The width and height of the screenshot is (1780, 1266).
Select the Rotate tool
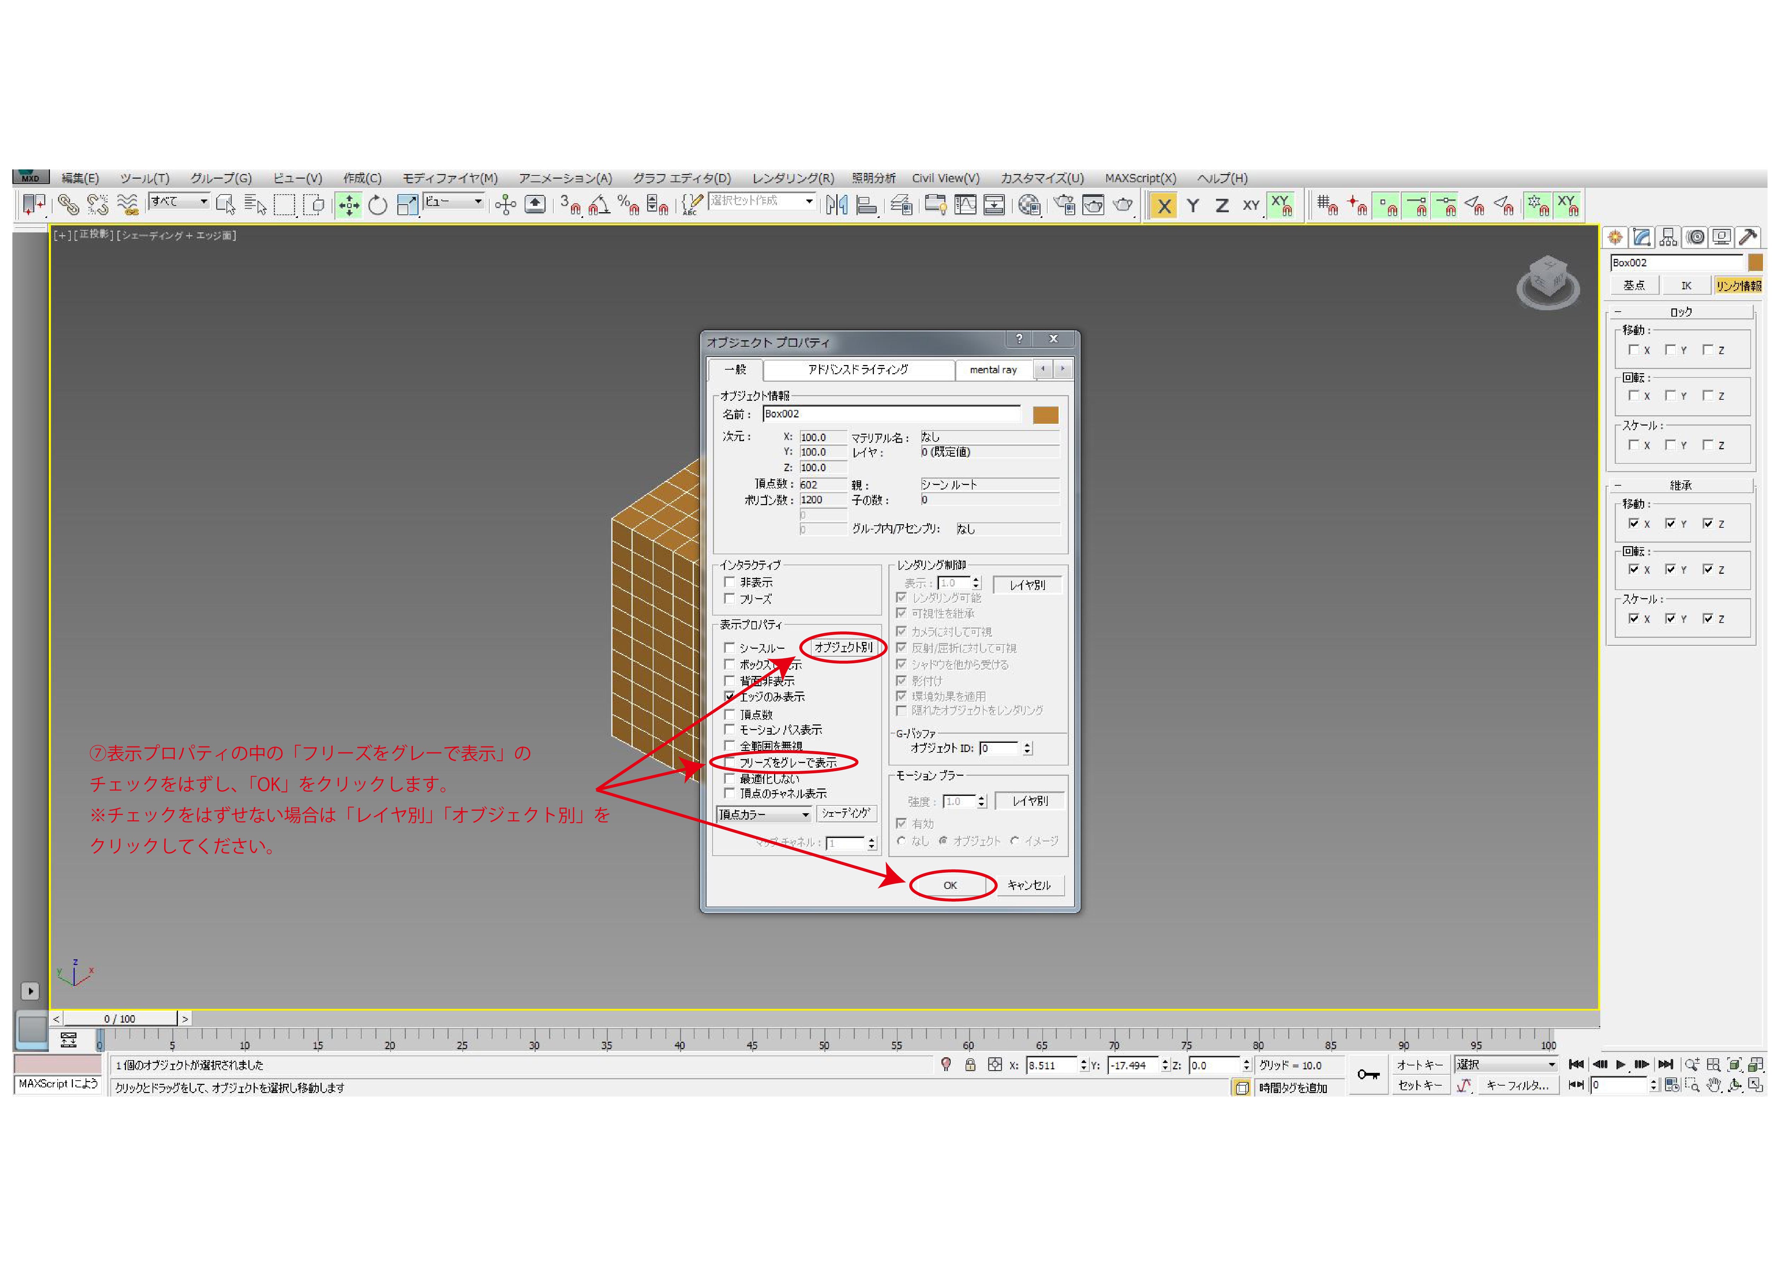click(378, 205)
